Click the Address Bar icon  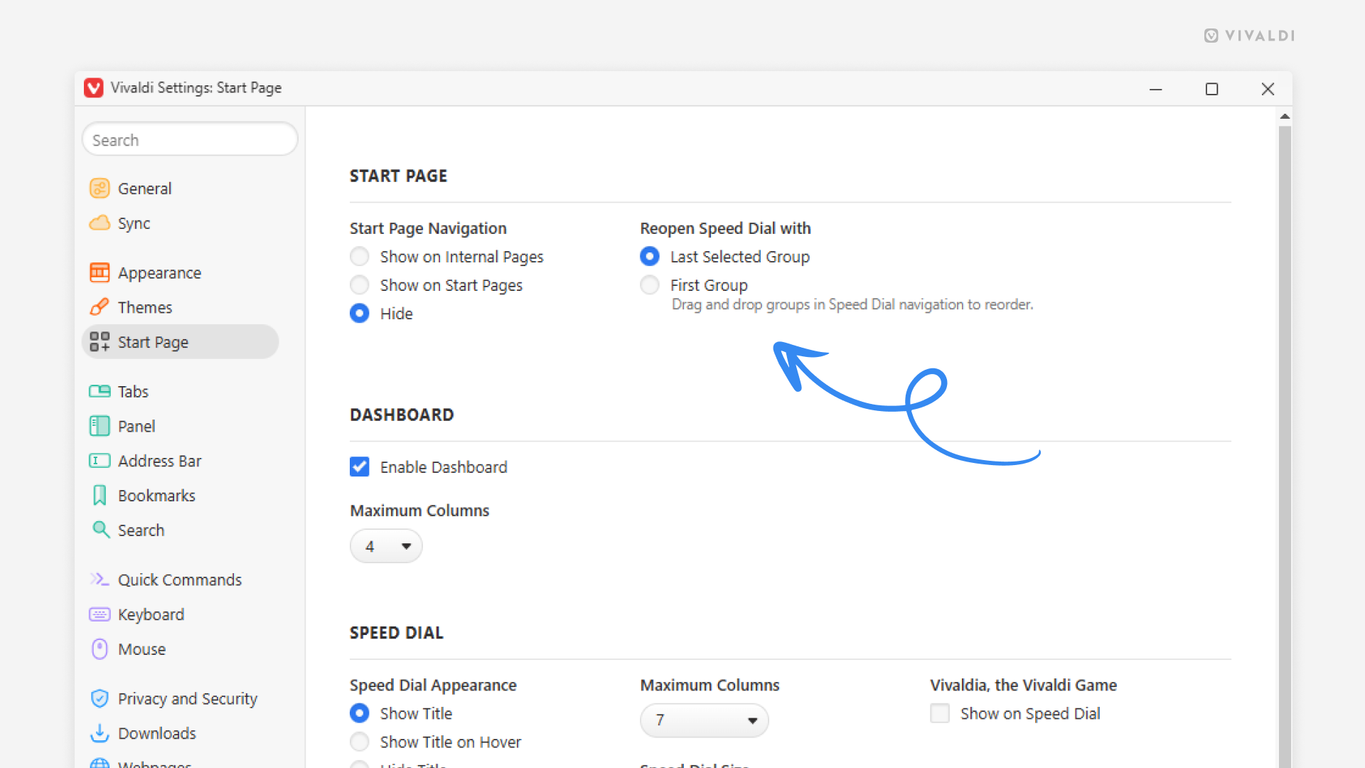tap(100, 461)
